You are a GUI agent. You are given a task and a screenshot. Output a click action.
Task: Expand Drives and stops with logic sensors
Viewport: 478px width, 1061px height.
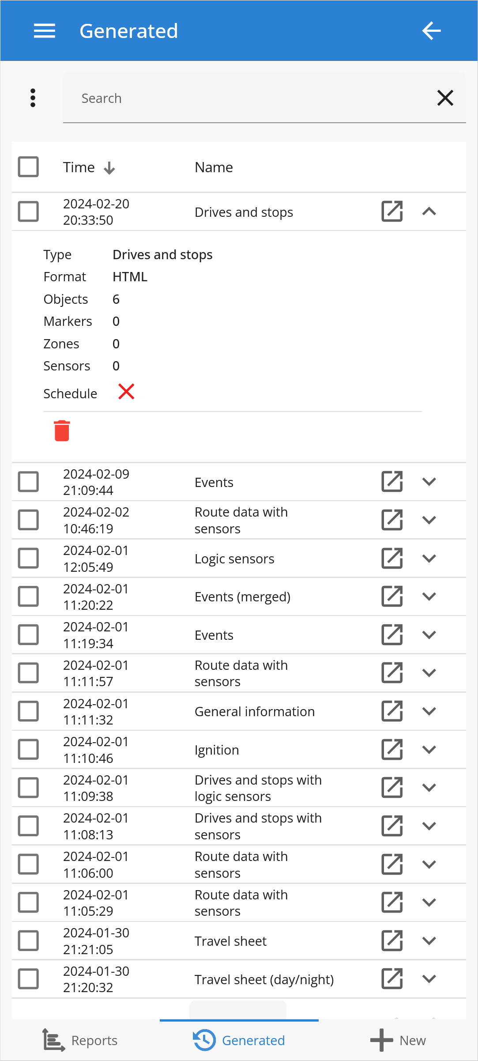click(x=429, y=788)
